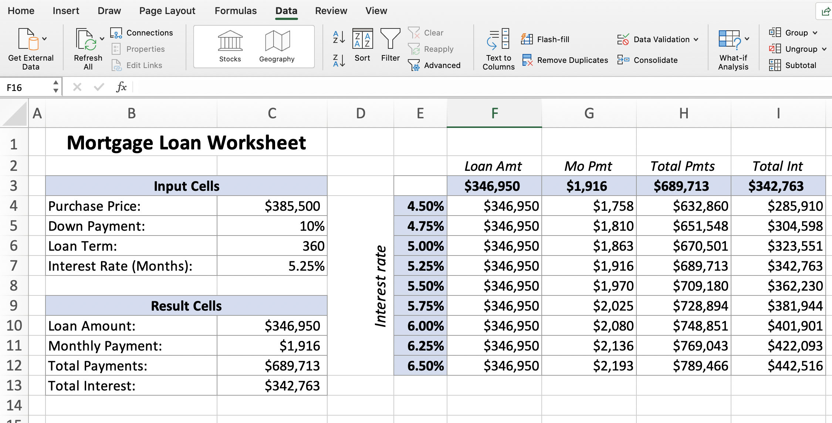Viewport: 832px width, 423px height.
Task: Select the Down Payment cell 10%
Action: pos(272,226)
